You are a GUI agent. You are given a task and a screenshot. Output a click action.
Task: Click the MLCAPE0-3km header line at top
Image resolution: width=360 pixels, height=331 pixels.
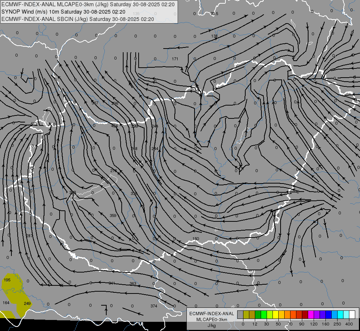[88, 4]
